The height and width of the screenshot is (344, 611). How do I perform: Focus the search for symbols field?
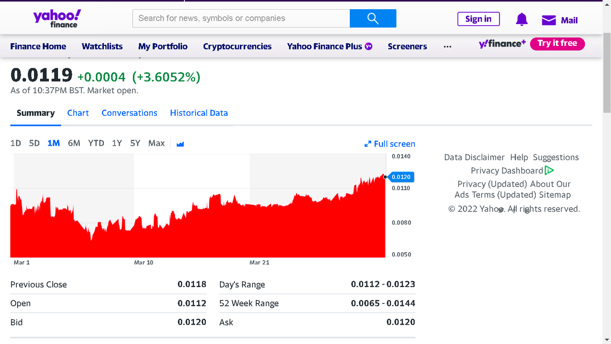click(241, 18)
